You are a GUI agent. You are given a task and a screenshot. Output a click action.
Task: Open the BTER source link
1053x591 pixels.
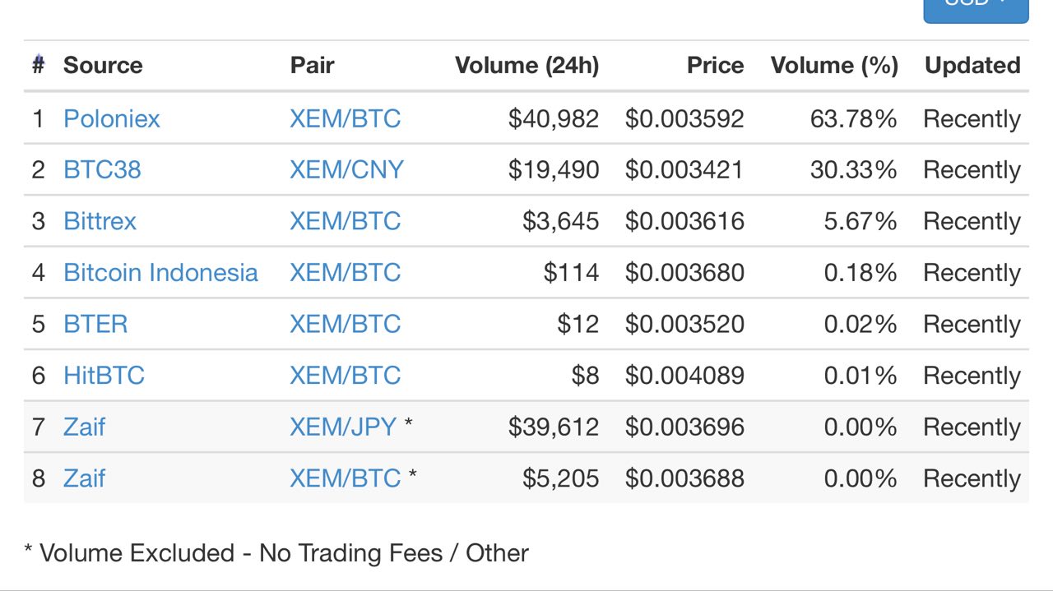[x=95, y=324]
